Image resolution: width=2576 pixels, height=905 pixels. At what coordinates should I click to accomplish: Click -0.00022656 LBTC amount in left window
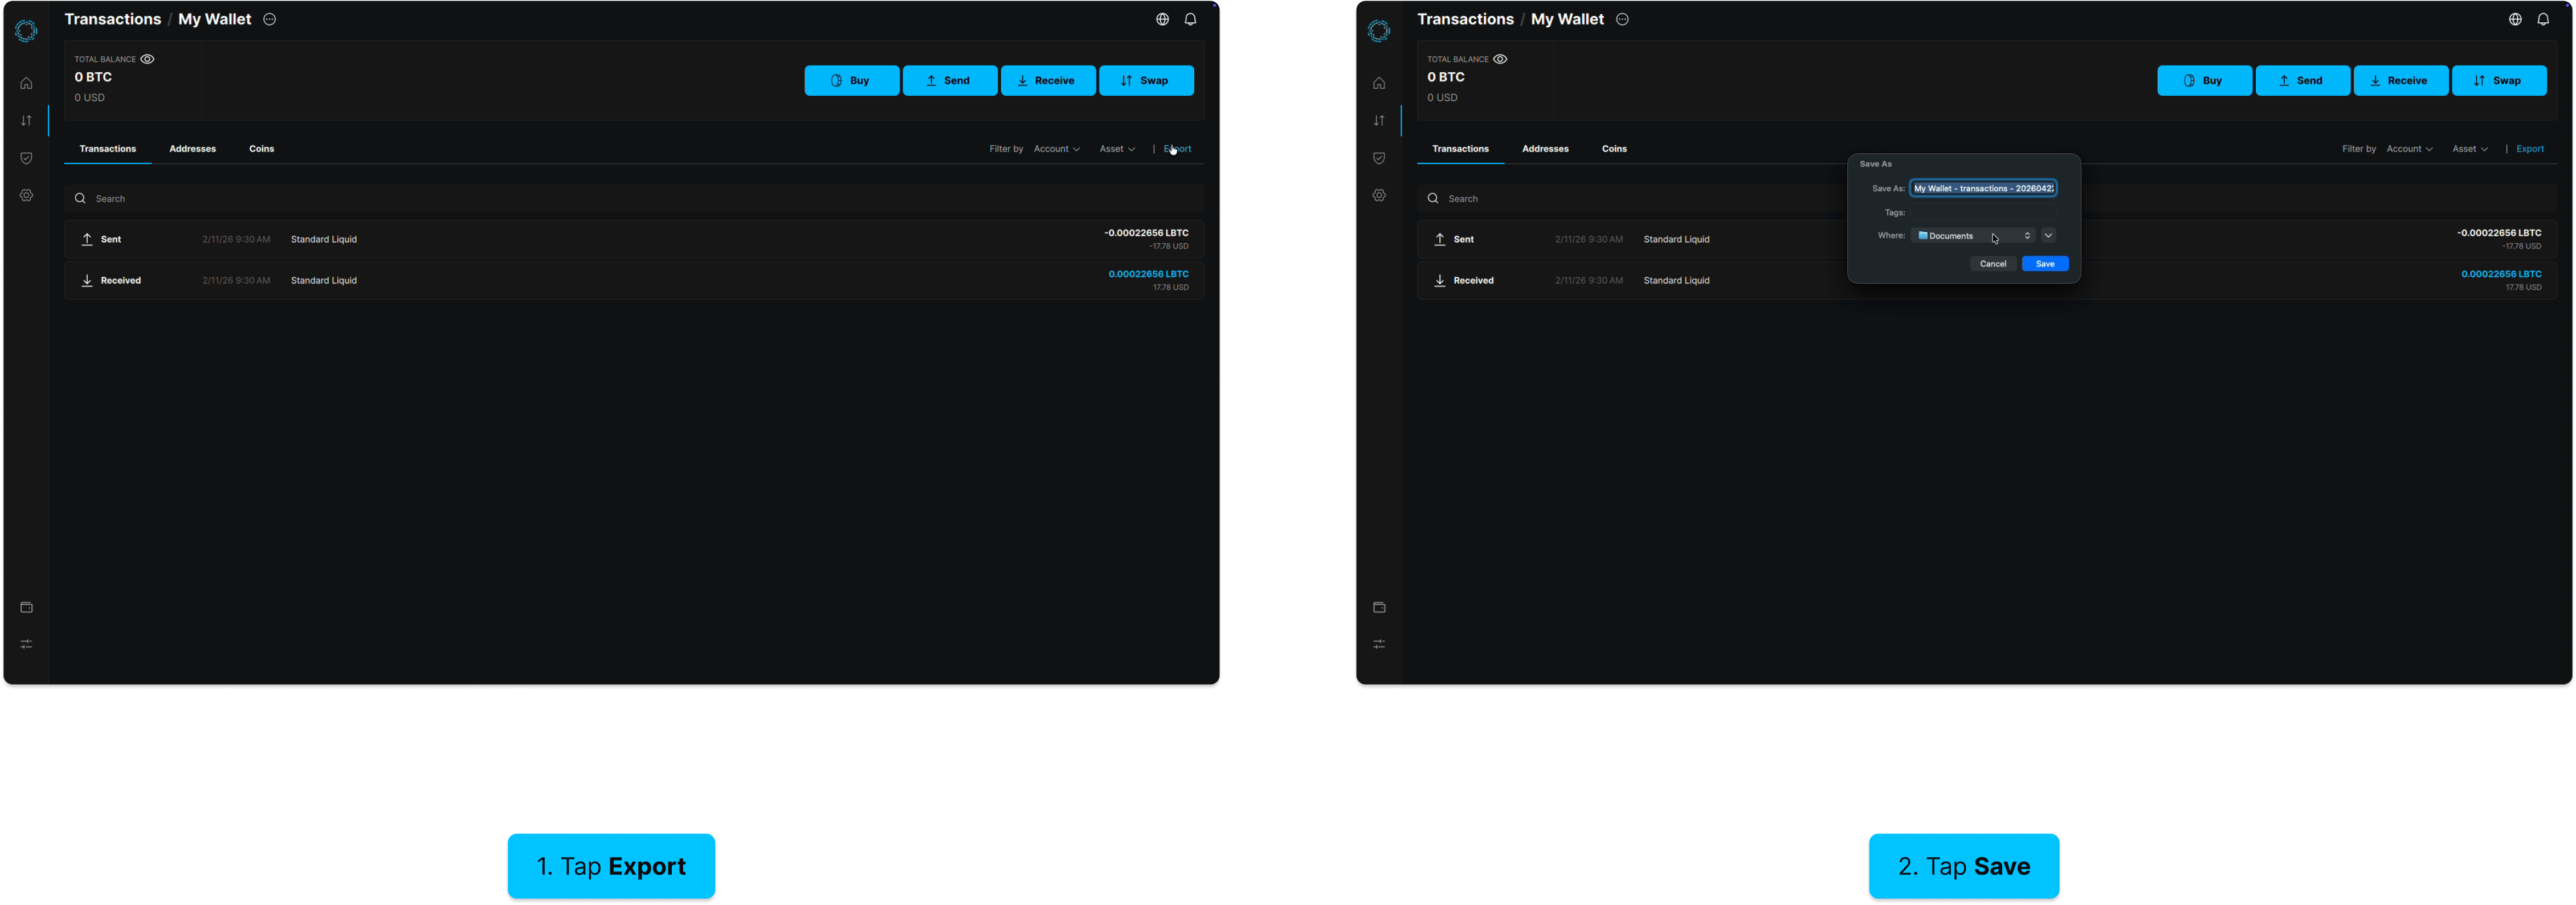tap(1146, 233)
